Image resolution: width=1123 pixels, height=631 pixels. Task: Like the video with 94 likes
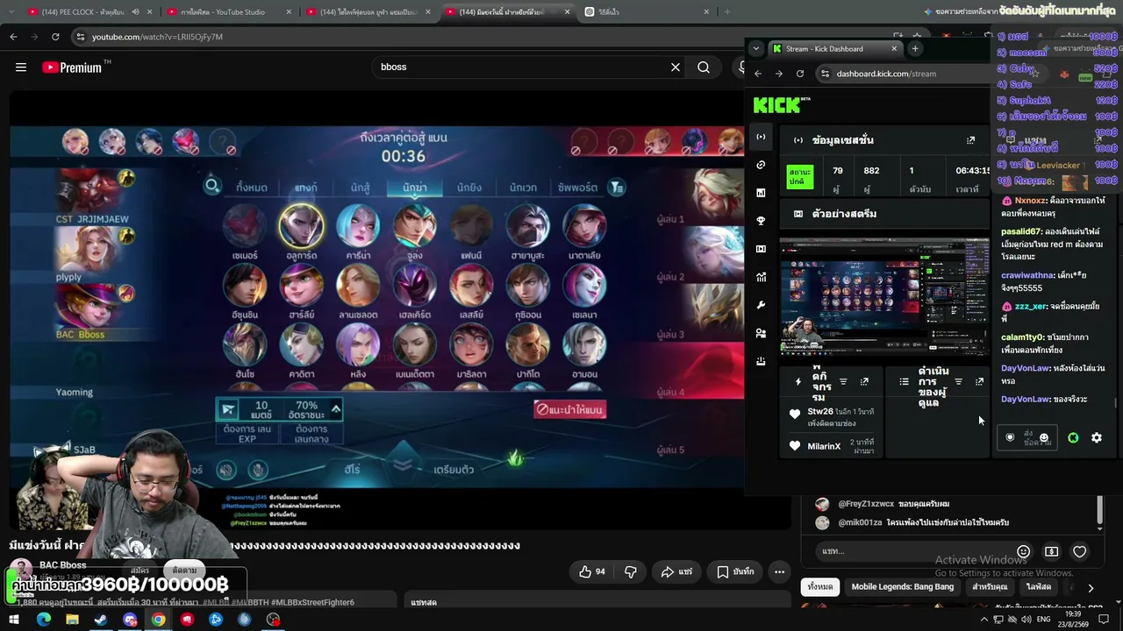point(592,571)
